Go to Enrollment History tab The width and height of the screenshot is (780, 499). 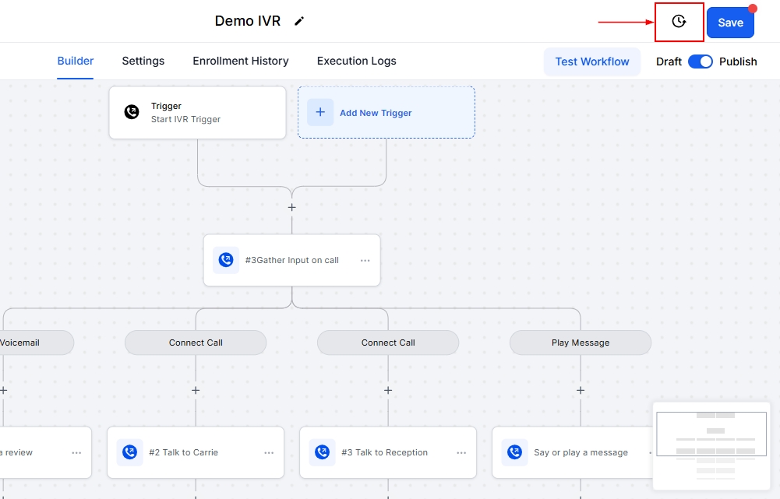pyautogui.click(x=241, y=61)
